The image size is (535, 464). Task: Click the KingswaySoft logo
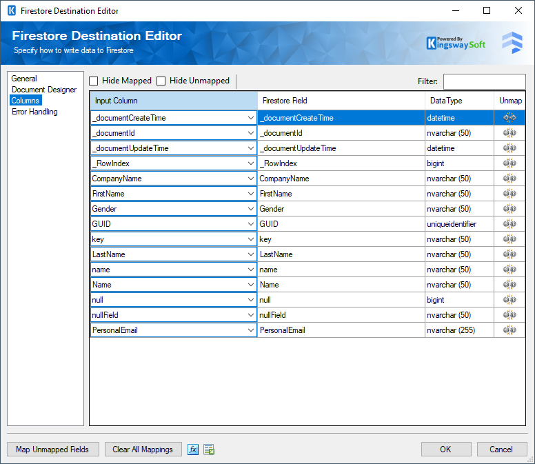point(456,43)
